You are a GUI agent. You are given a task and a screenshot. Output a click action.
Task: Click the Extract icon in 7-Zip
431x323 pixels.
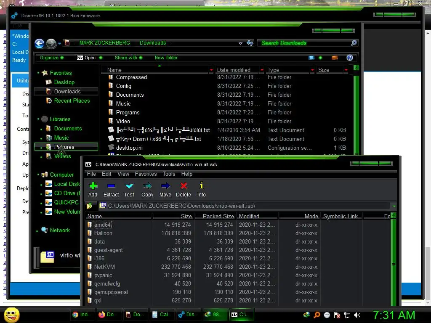click(x=111, y=189)
